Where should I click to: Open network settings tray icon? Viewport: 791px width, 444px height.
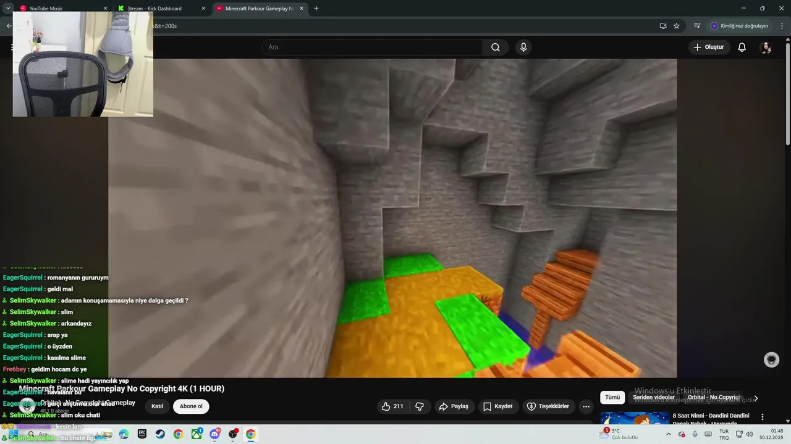[739, 434]
